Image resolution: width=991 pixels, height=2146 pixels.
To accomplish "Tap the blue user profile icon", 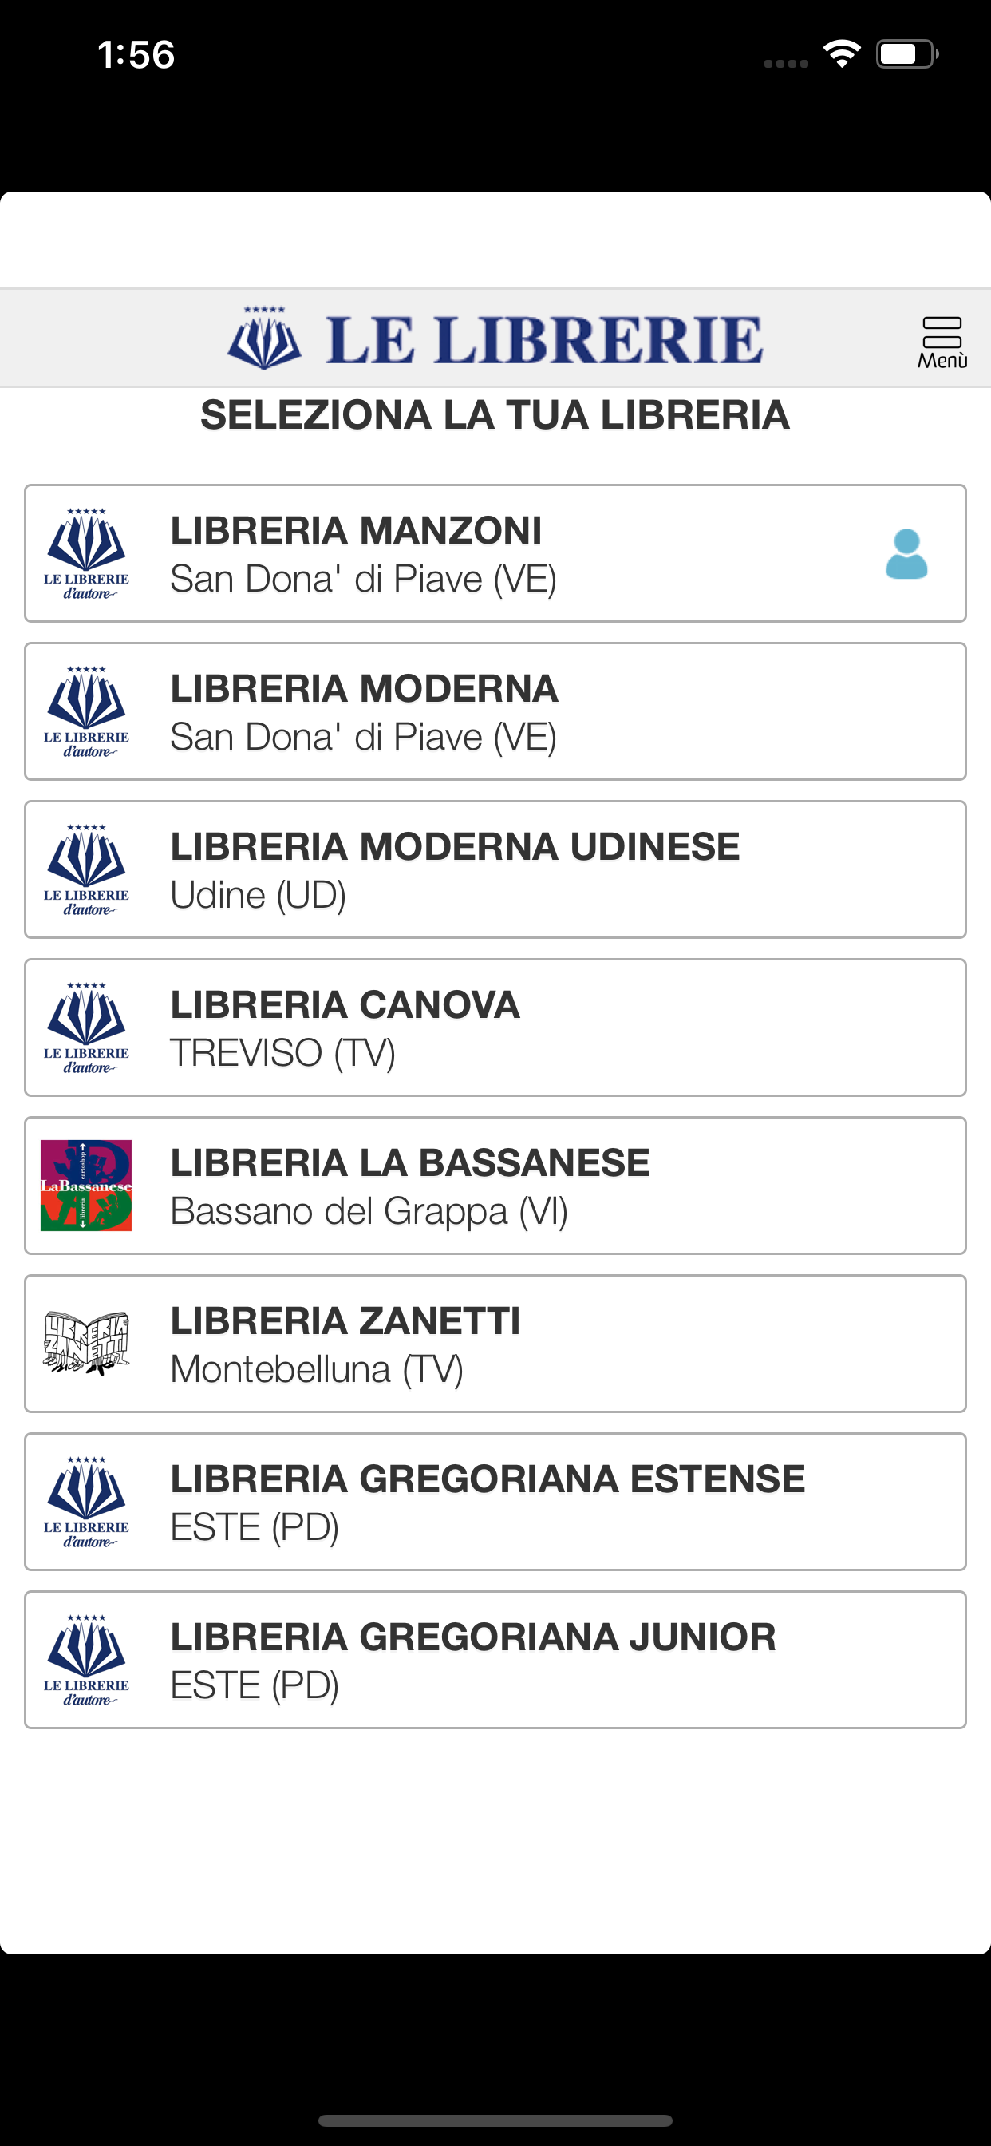I will click(906, 554).
